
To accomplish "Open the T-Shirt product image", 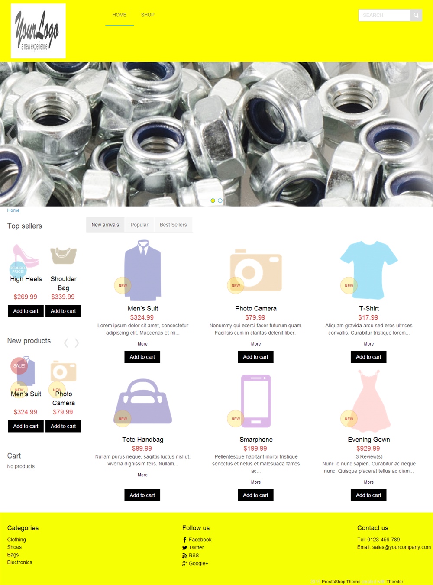I will 368,270.
